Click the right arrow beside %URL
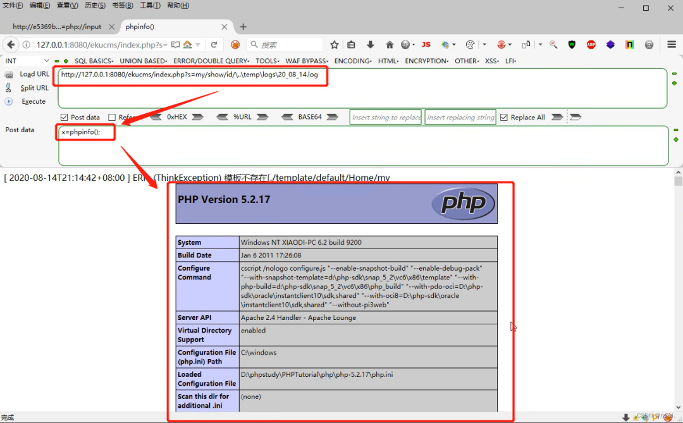683x423 pixels. click(262, 117)
